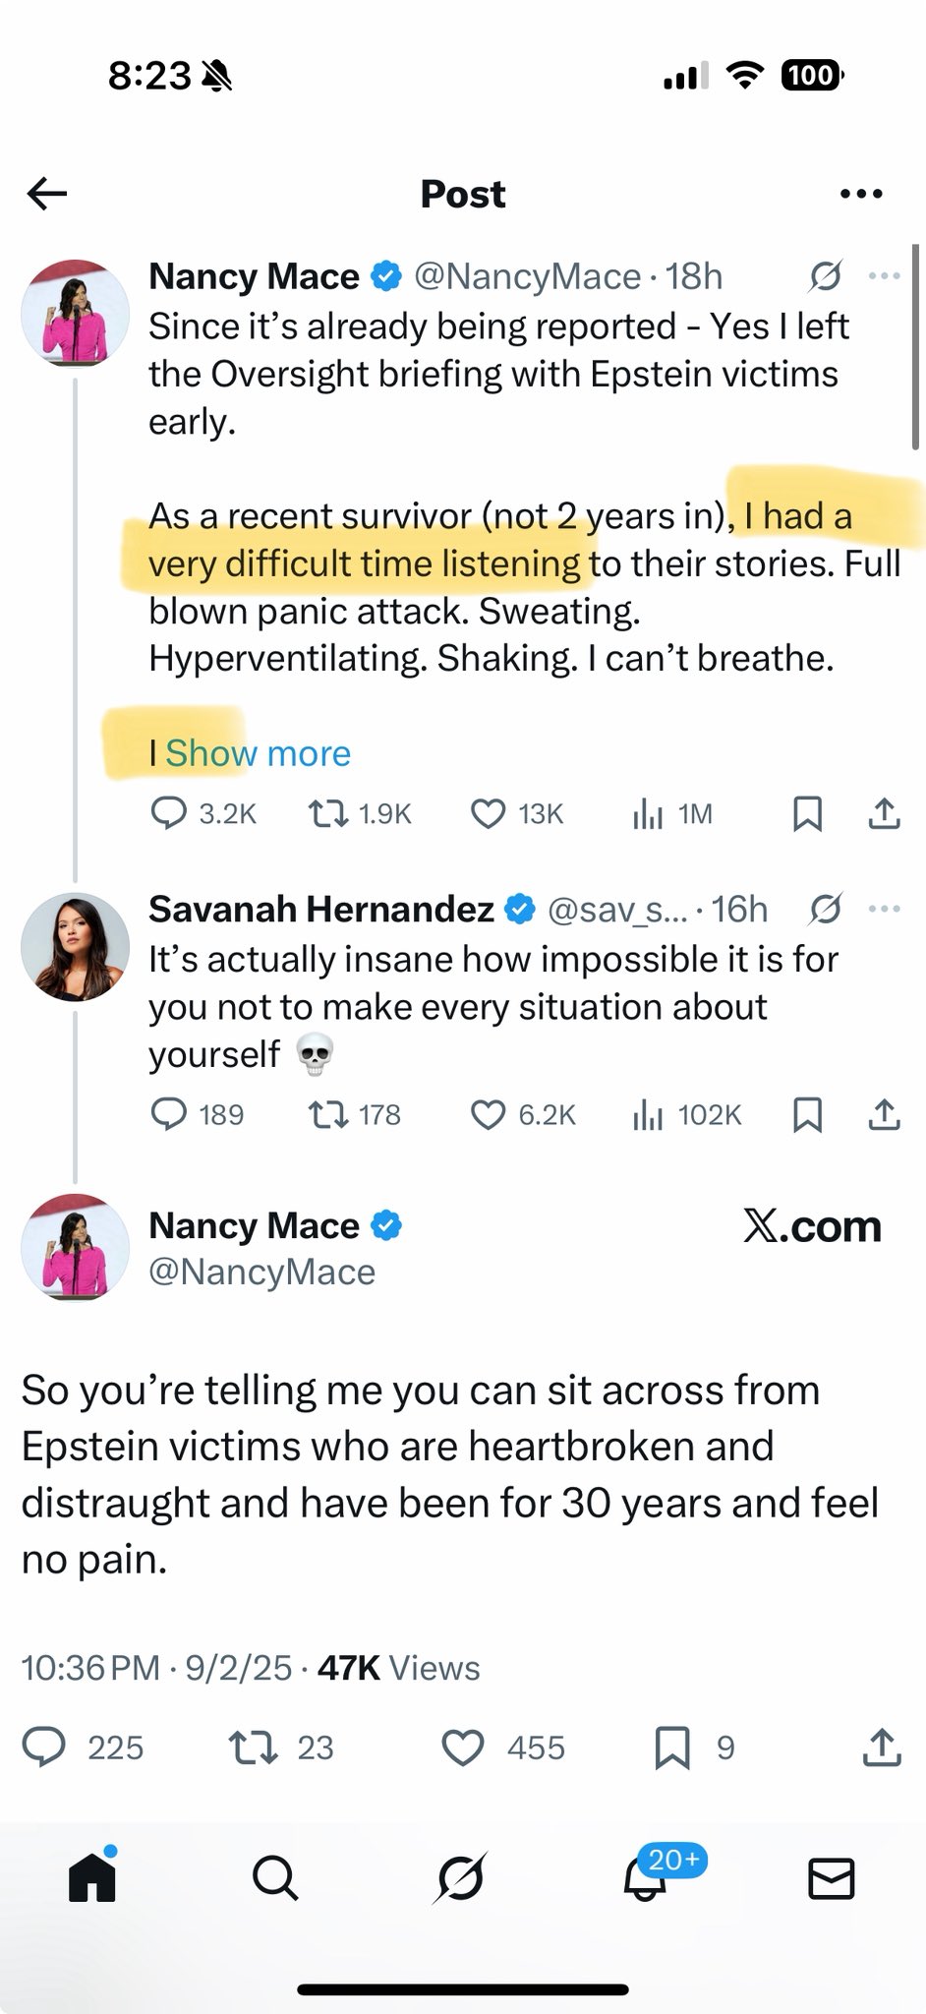The width and height of the screenshot is (926, 2014).
Task: Expand more options on Nancy Mace's first post
Action: 884,277
